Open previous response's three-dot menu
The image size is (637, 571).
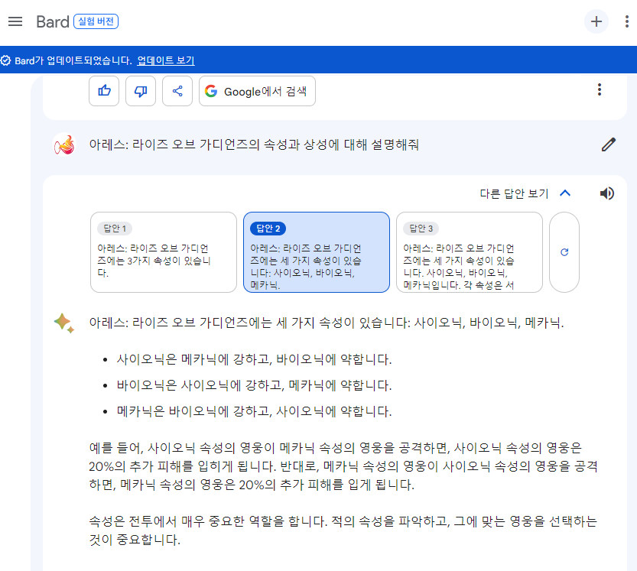[600, 89]
